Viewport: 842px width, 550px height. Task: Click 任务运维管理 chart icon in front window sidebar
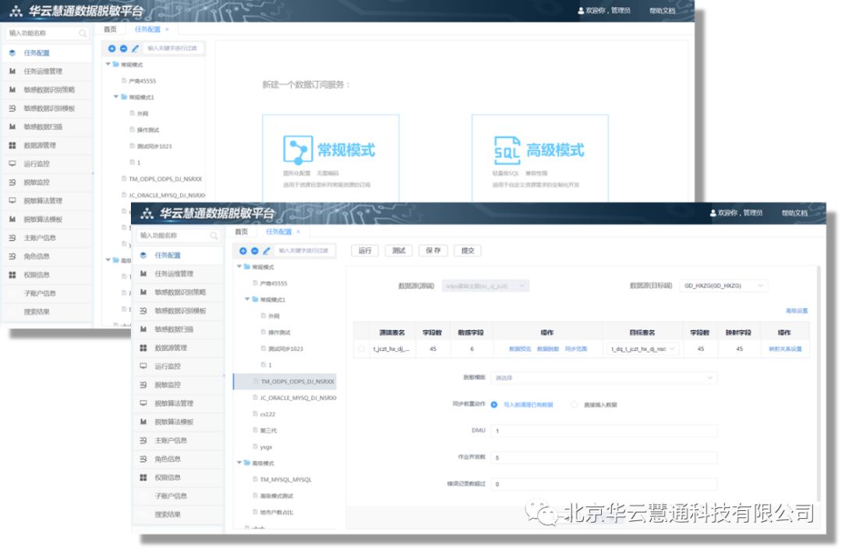coord(143,273)
